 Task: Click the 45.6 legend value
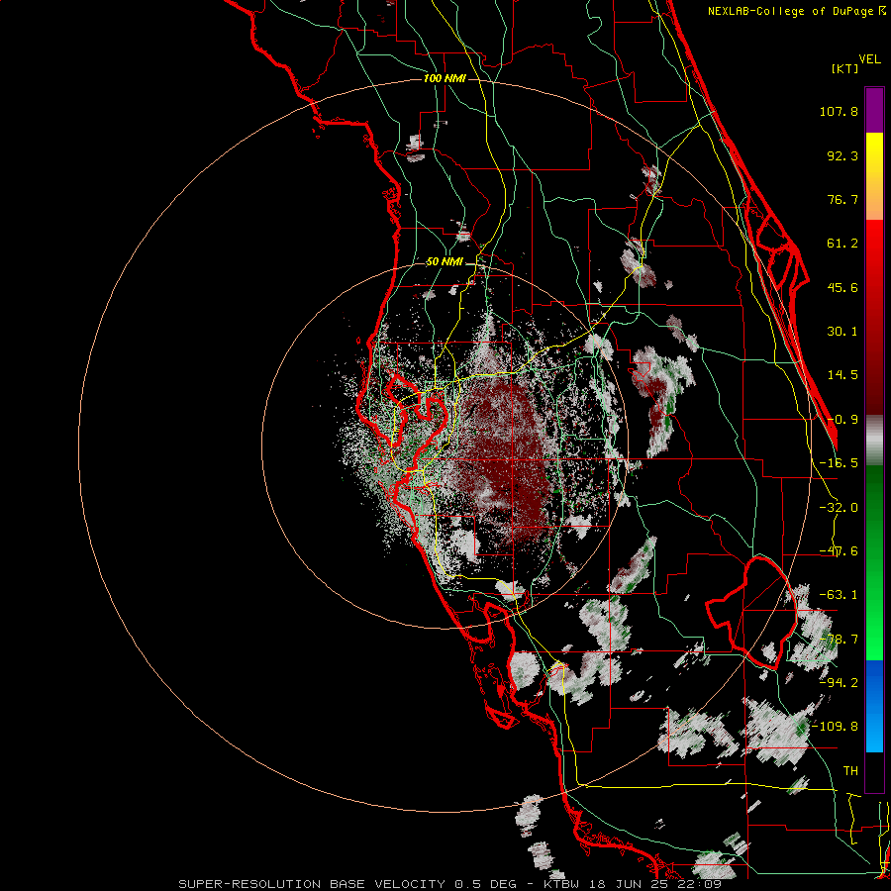click(x=842, y=287)
